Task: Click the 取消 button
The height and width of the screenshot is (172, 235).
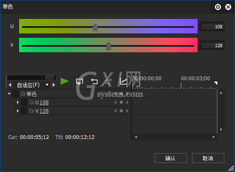Action: [208, 158]
